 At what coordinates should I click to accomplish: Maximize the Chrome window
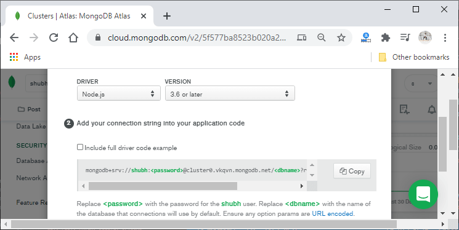pyautogui.click(x=416, y=9)
